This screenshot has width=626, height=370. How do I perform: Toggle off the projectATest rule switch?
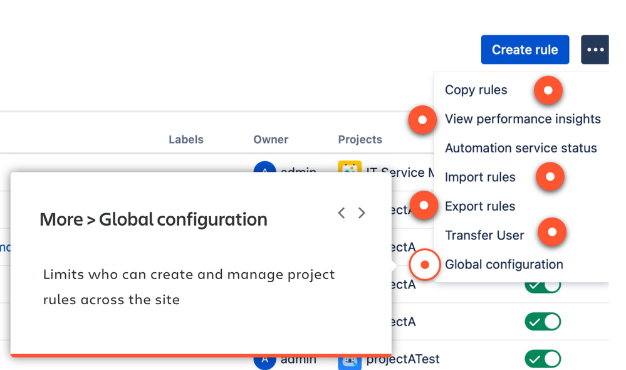(x=543, y=359)
